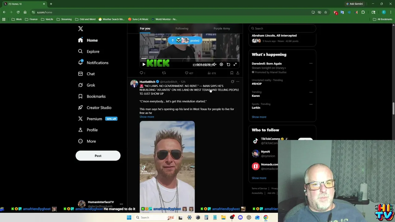The height and width of the screenshot is (222, 395).
Task: Click Show more on the HustleBitch post
Action: [x=147, y=117]
